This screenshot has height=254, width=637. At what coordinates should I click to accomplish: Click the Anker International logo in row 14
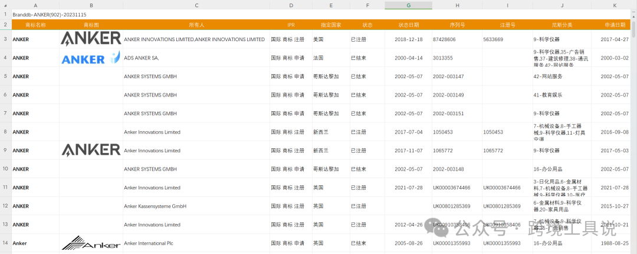(x=91, y=243)
